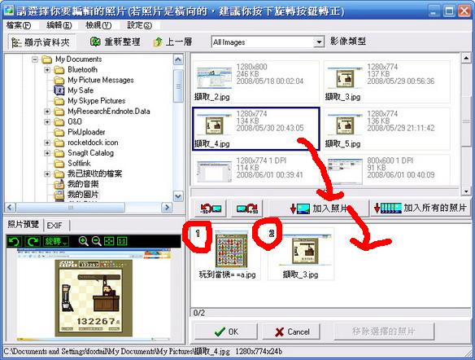The image size is (475, 360).
Task: Open the All Images type dropdown
Action: pyautogui.click(x=319, y=42)
